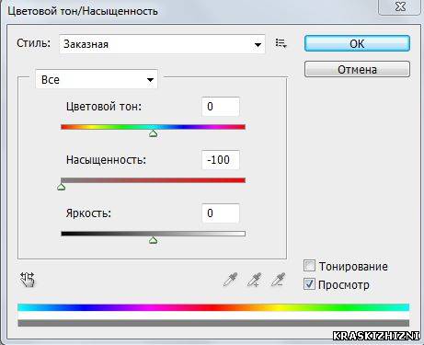Focus the Цветовой тон value field
The width and height of the screenshot is (424, 345).
pos(221,107)
